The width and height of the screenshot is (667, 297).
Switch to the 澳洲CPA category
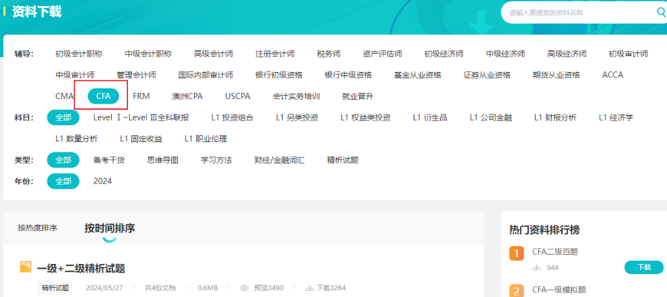[187, 96]
